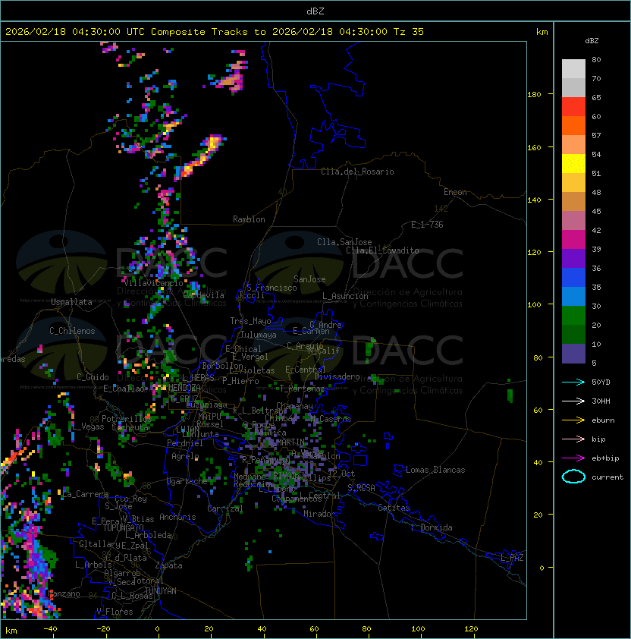The height and width of the screenshot is (639, 631).
Task: Click the 'Manzano' place label
Action: [64, 593]
